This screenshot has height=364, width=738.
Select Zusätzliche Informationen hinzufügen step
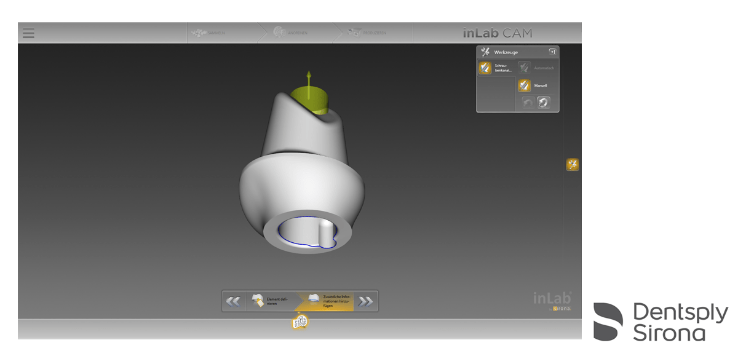(x=326, y=301)
